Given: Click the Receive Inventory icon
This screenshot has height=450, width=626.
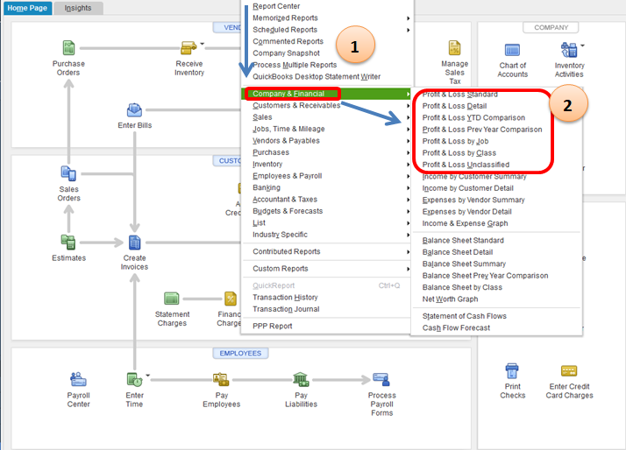Looking at the screenshot, I should click(189, 48).
